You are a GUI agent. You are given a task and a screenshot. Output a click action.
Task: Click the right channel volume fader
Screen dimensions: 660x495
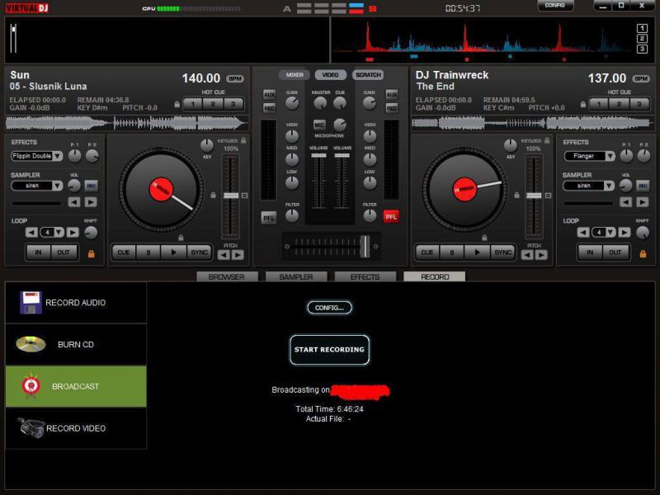[342, 156]
